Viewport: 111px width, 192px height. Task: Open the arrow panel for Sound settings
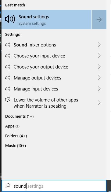click(99, 20)
